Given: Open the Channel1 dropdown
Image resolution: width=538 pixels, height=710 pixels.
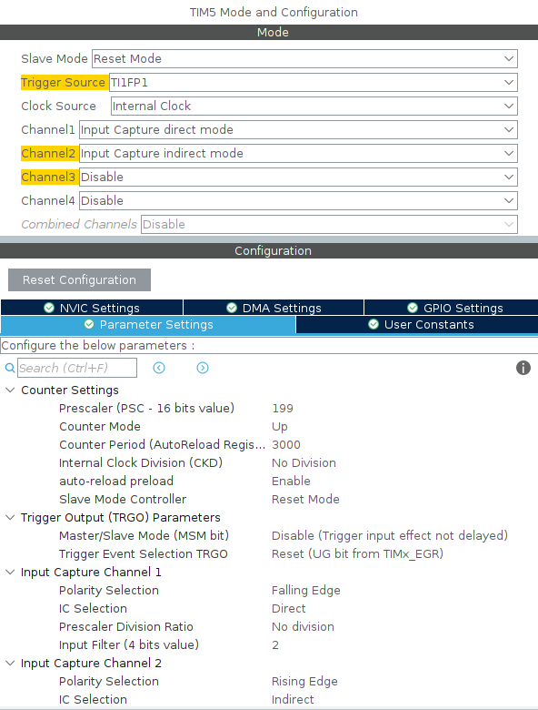Looking at the screenshot, I should point(298,130).
